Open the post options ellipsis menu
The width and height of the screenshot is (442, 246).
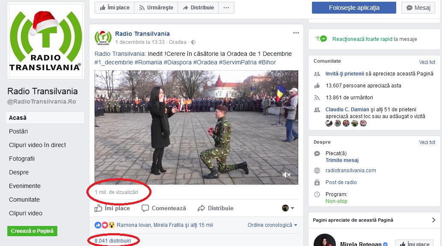[296, 33]
